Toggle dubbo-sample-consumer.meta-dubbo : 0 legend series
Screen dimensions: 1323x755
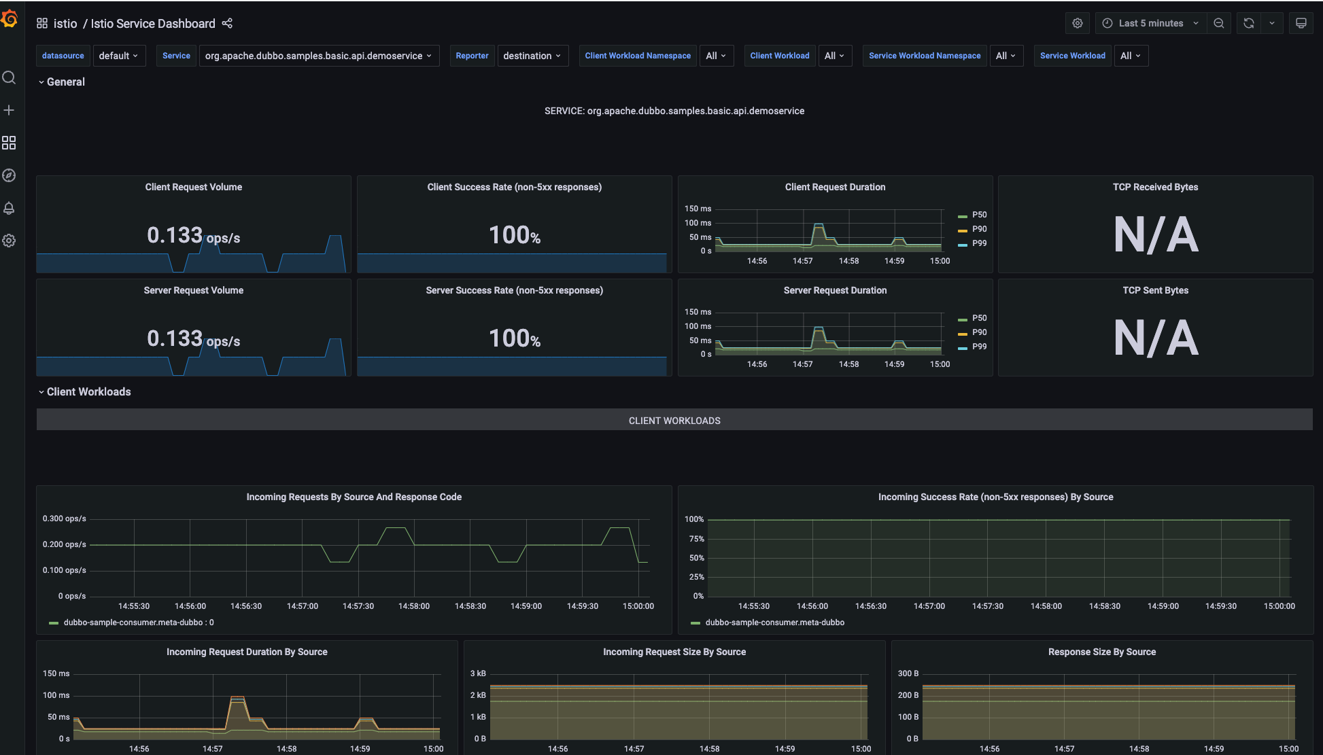[x=139, y=622]
